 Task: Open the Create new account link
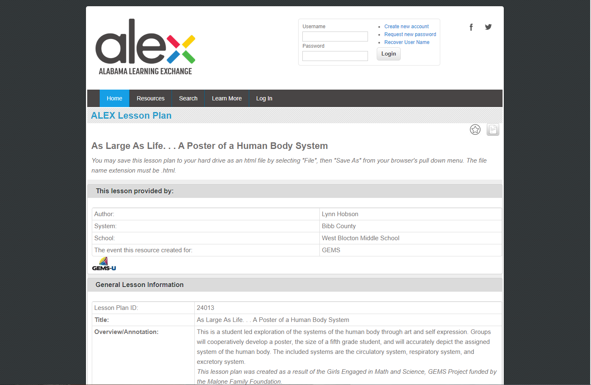point(406,26)
